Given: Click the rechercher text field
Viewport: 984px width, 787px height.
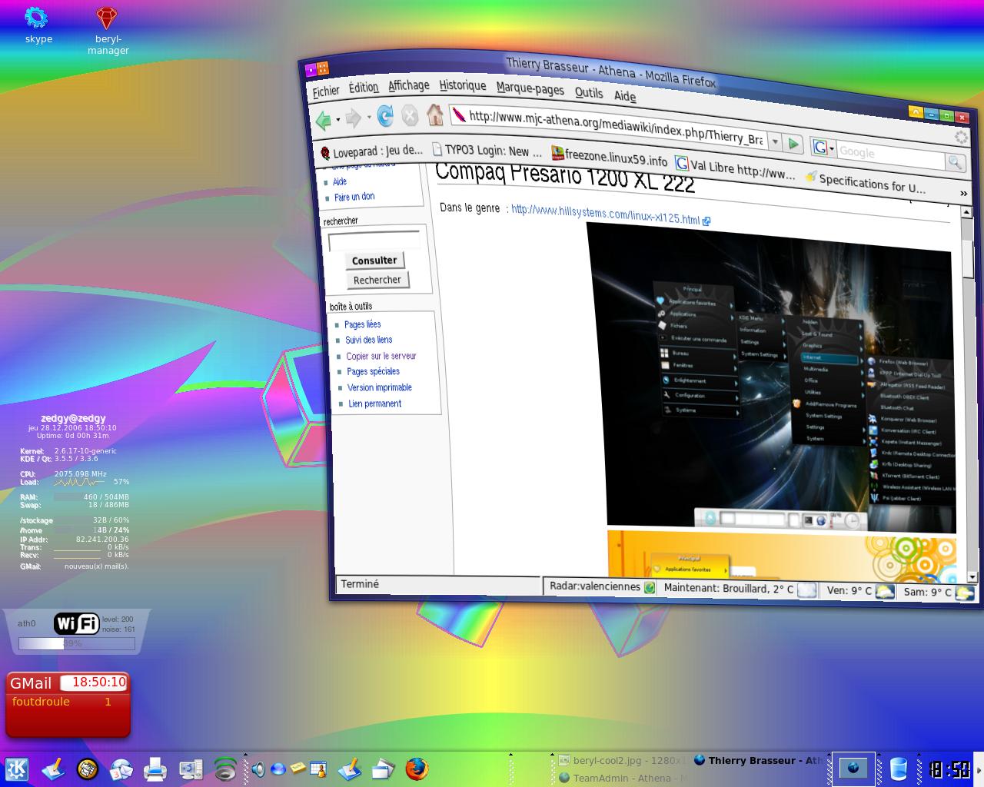Looking at the screenshot, I should [x=374, y=241].
